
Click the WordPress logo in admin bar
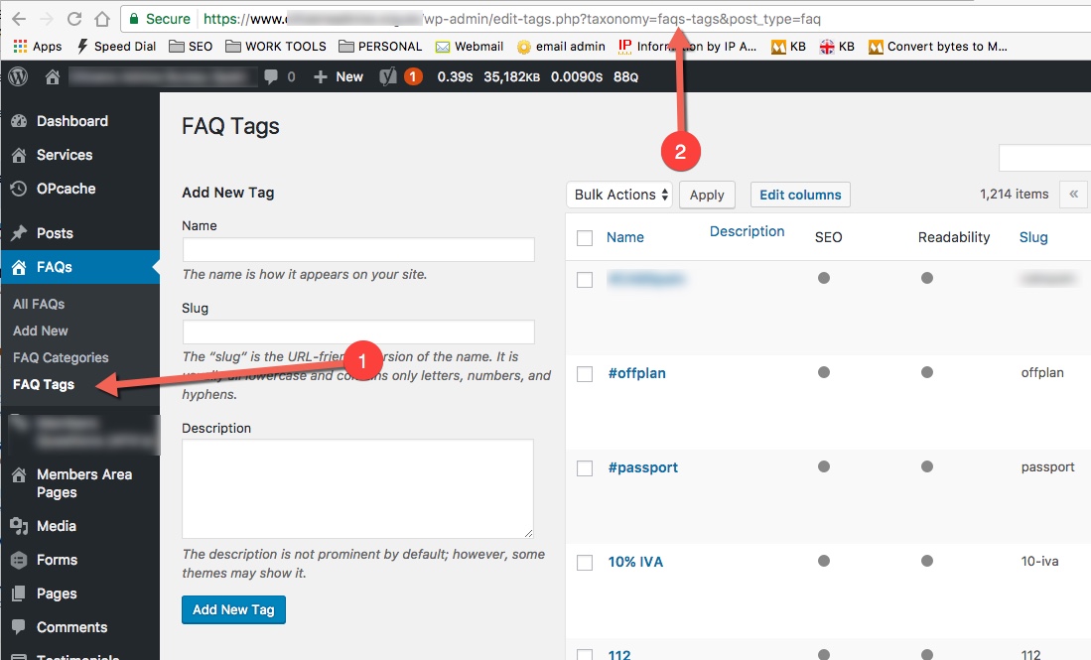coord(19,76)
